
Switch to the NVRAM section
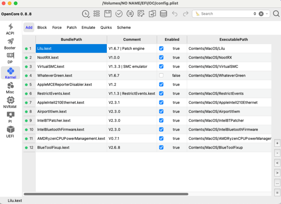click(10, 102)
